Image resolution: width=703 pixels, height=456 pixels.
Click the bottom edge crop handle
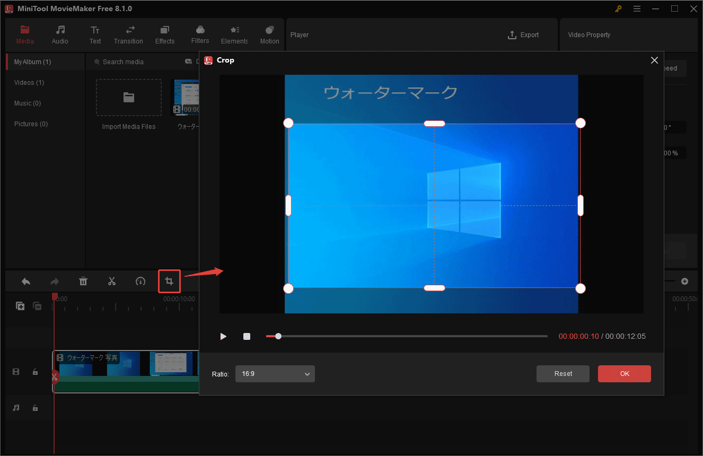434,288
